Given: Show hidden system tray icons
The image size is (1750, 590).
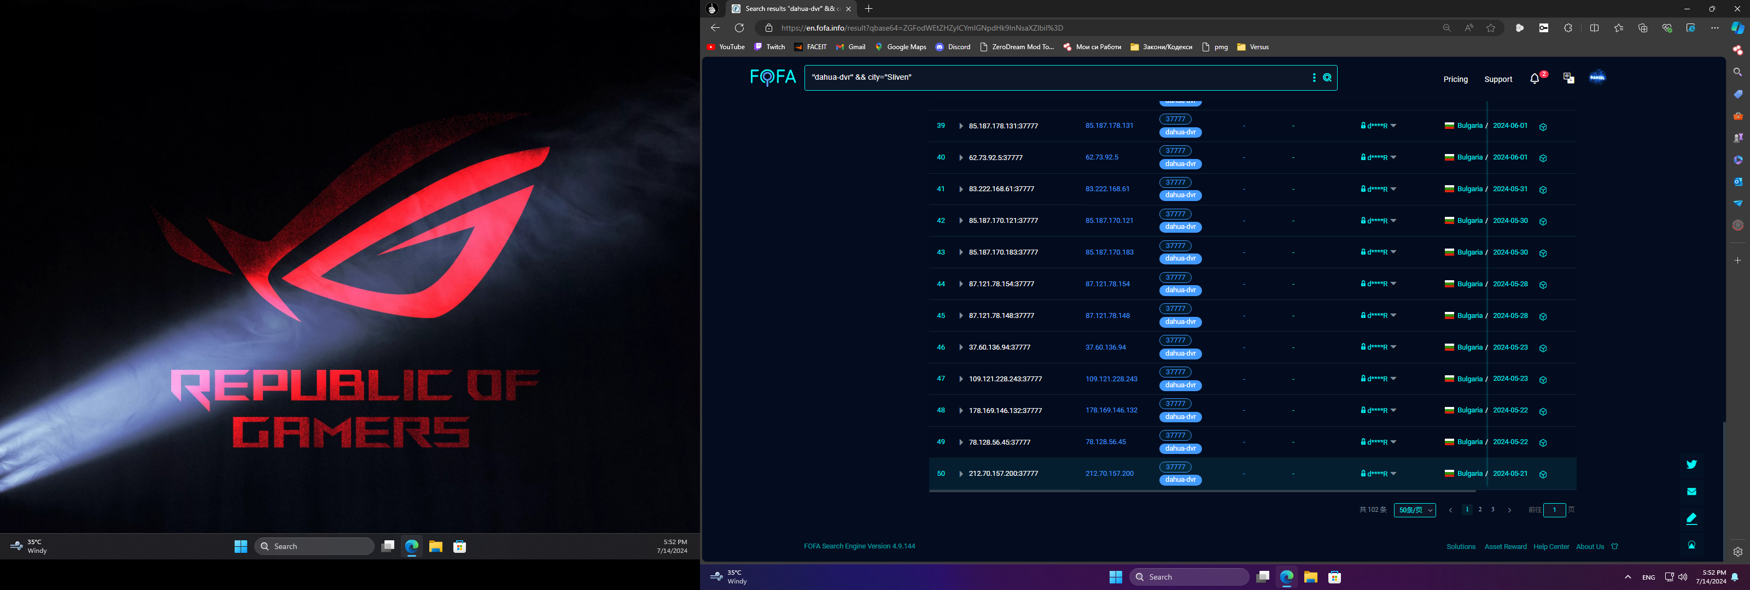Looking at the screenshot, I should (x=1627, y=577).
